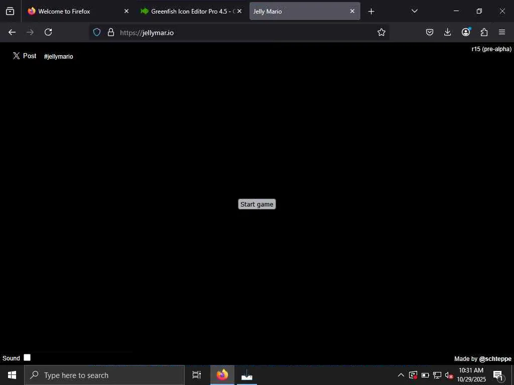Image resolution: width=514 pixels, height=385 pixels.
Task: Expand the list all tabs dropdown
Action: [414, 11]
